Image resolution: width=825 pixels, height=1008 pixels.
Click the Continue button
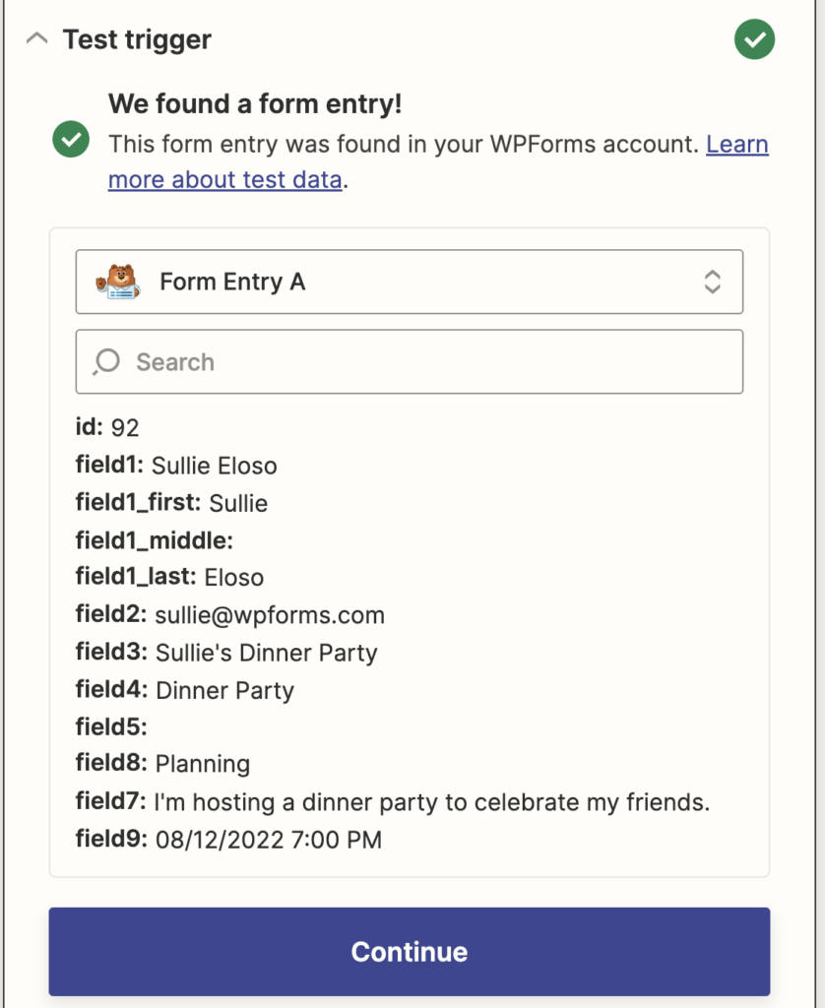(x=412, y=951)
